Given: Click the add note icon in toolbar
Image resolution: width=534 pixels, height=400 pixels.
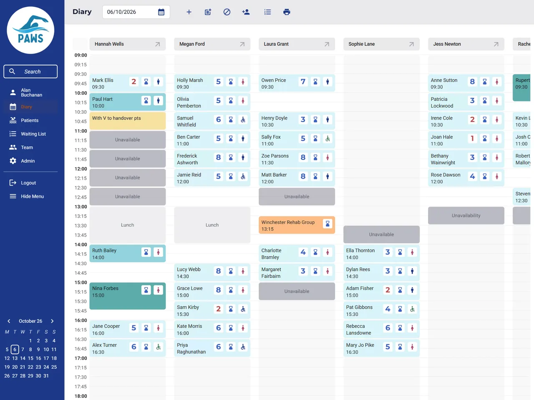Looking at the screenshot, I should pyautogui.click(x=208, y=12).
